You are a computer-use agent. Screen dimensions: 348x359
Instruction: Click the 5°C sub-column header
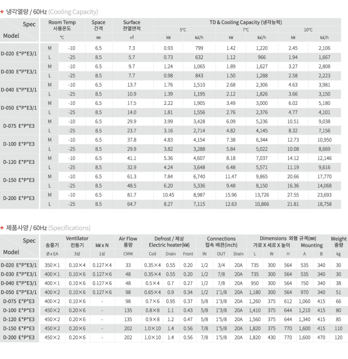(183, 30)
